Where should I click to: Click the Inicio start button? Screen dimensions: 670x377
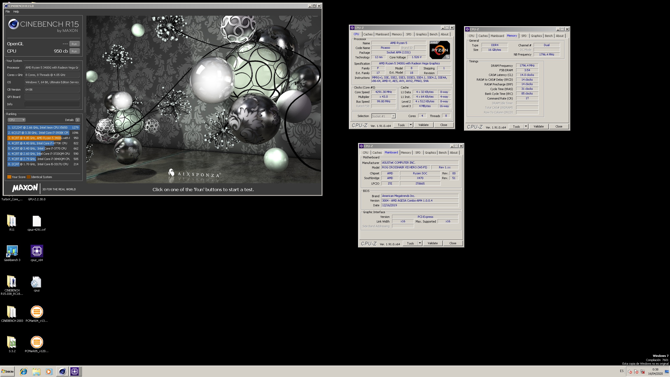(7, 372)
